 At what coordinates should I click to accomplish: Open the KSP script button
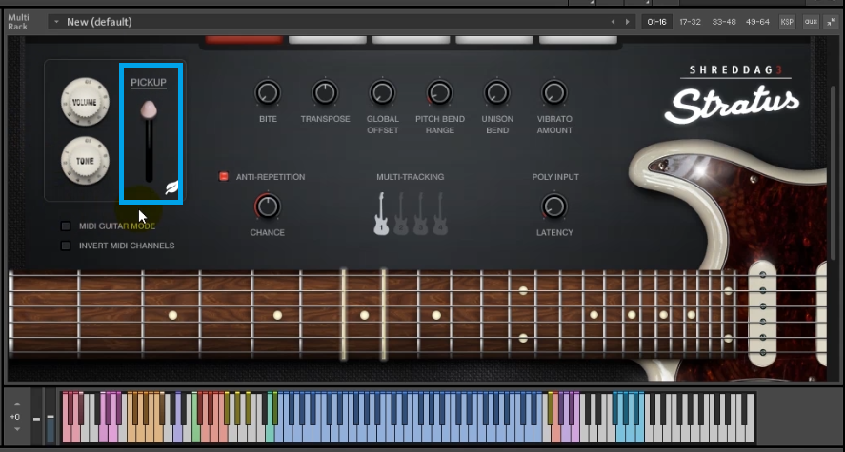tap(787, 22)
